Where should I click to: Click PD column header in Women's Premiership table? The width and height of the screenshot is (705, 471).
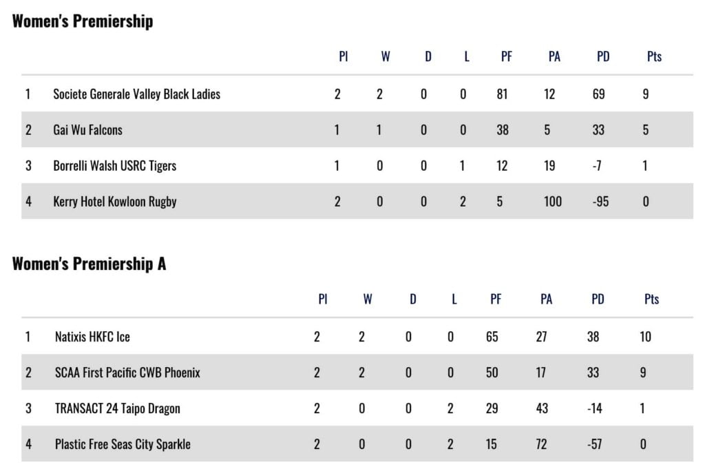[603, 57]
